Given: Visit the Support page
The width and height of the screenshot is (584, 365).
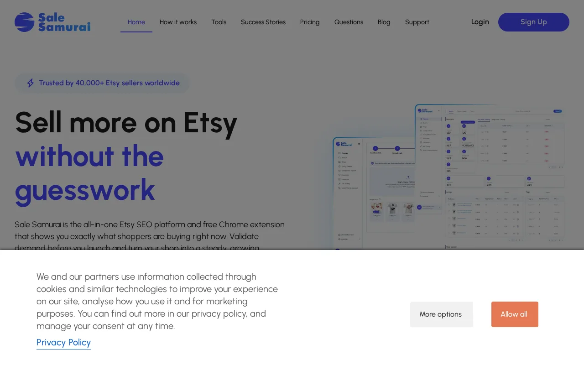Looking at the screenshot, I should (417, 22).
